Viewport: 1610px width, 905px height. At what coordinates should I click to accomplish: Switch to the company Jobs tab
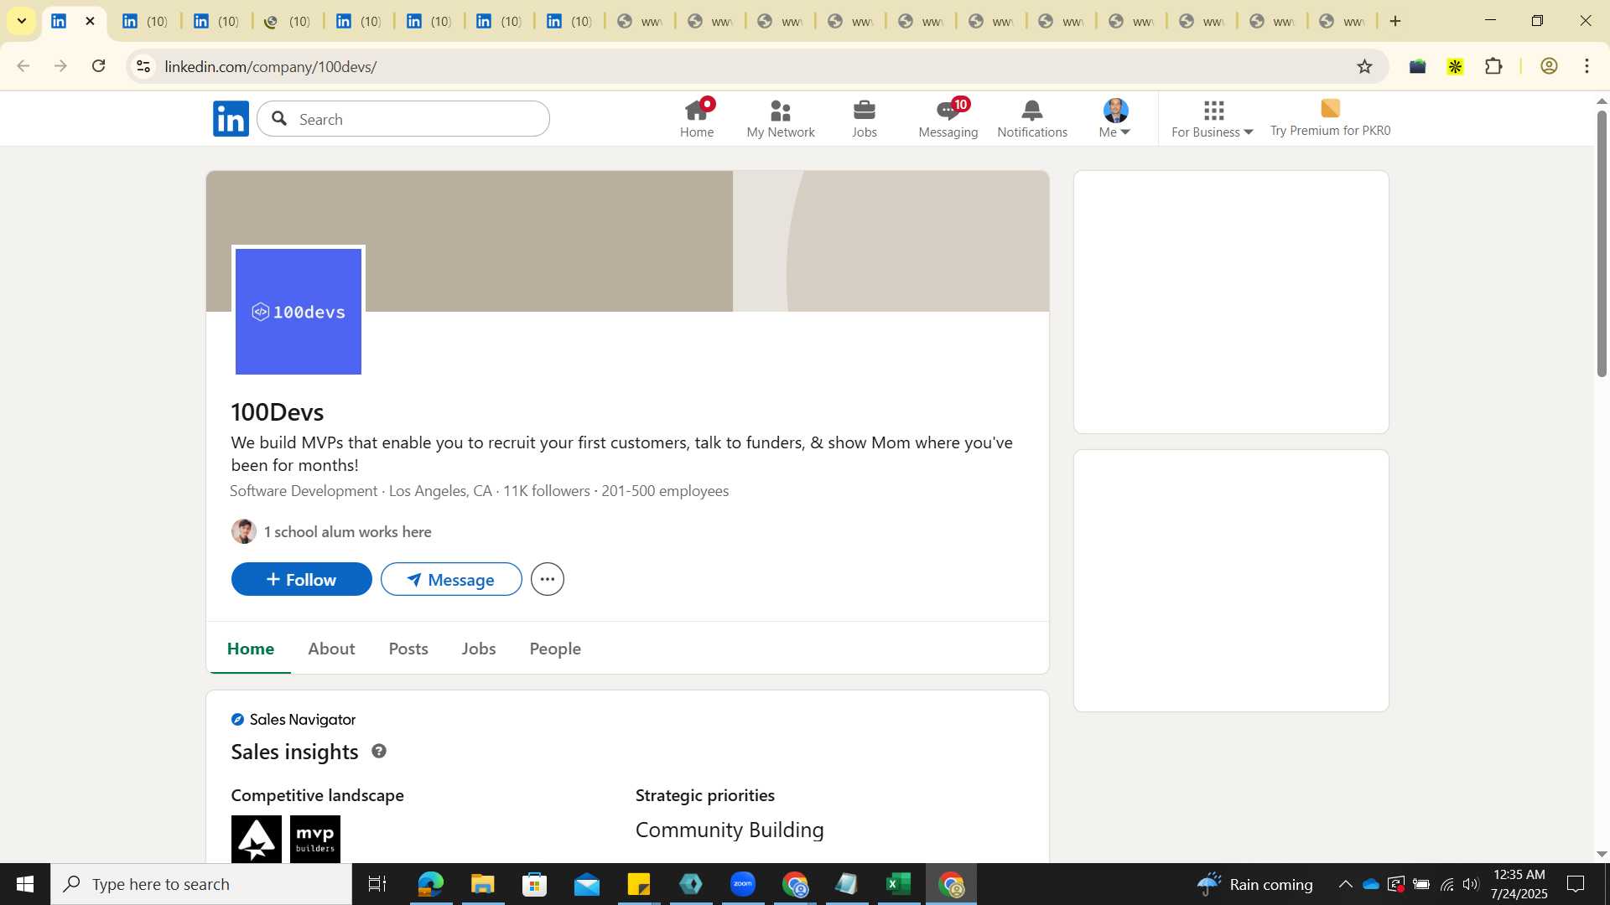479,649
